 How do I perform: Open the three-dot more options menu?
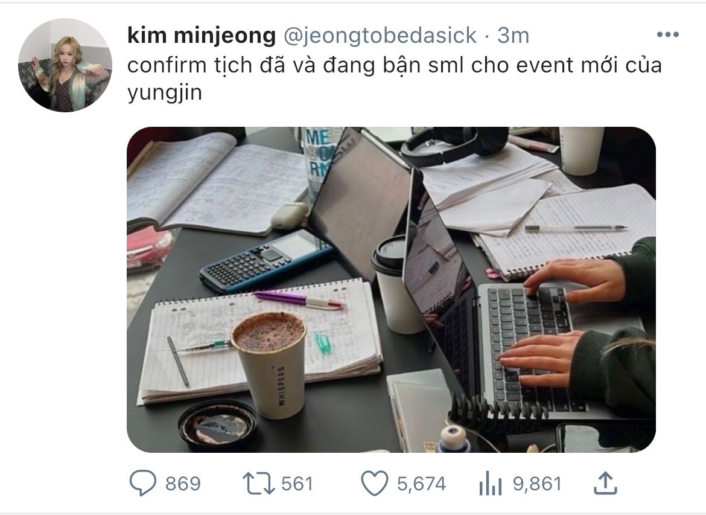tap(668, 34)
